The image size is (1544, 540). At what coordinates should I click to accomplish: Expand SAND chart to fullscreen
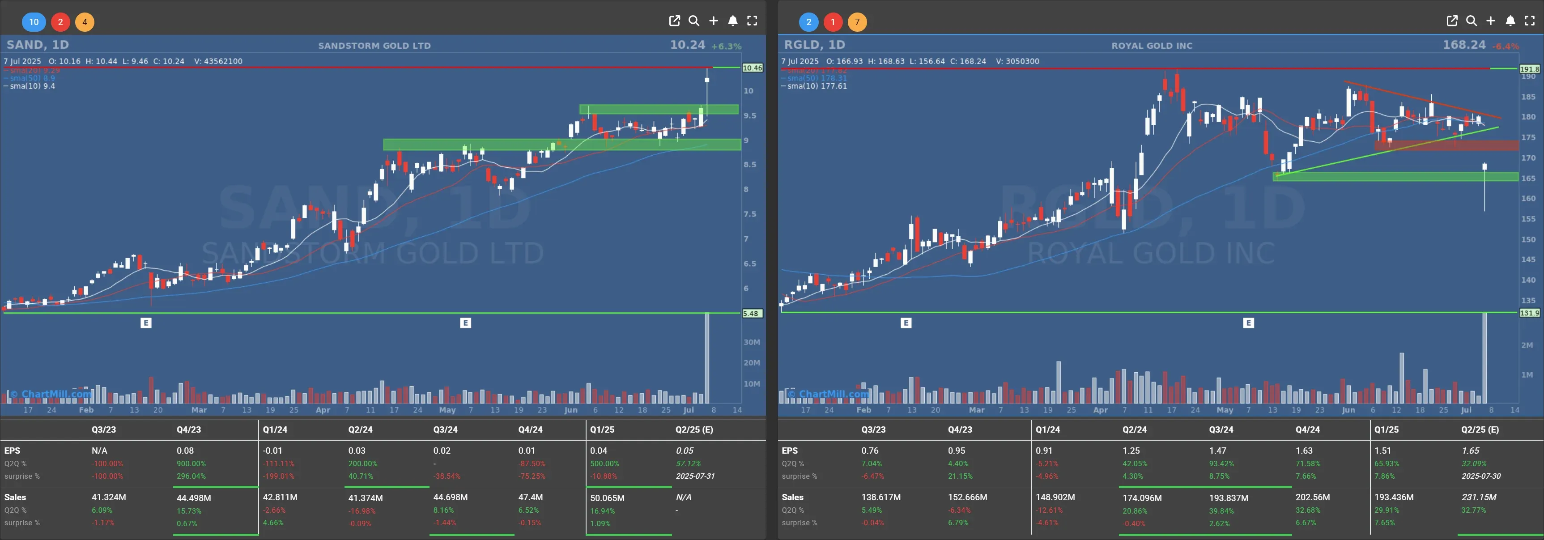(x=752, y=21)
